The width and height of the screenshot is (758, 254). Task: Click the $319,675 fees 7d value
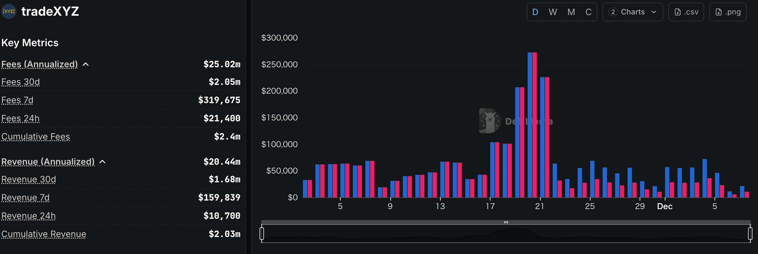[219, 100]
